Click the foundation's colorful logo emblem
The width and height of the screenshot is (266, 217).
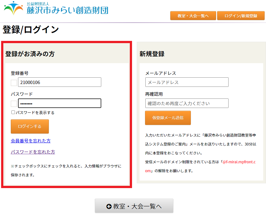coord(14,8)
